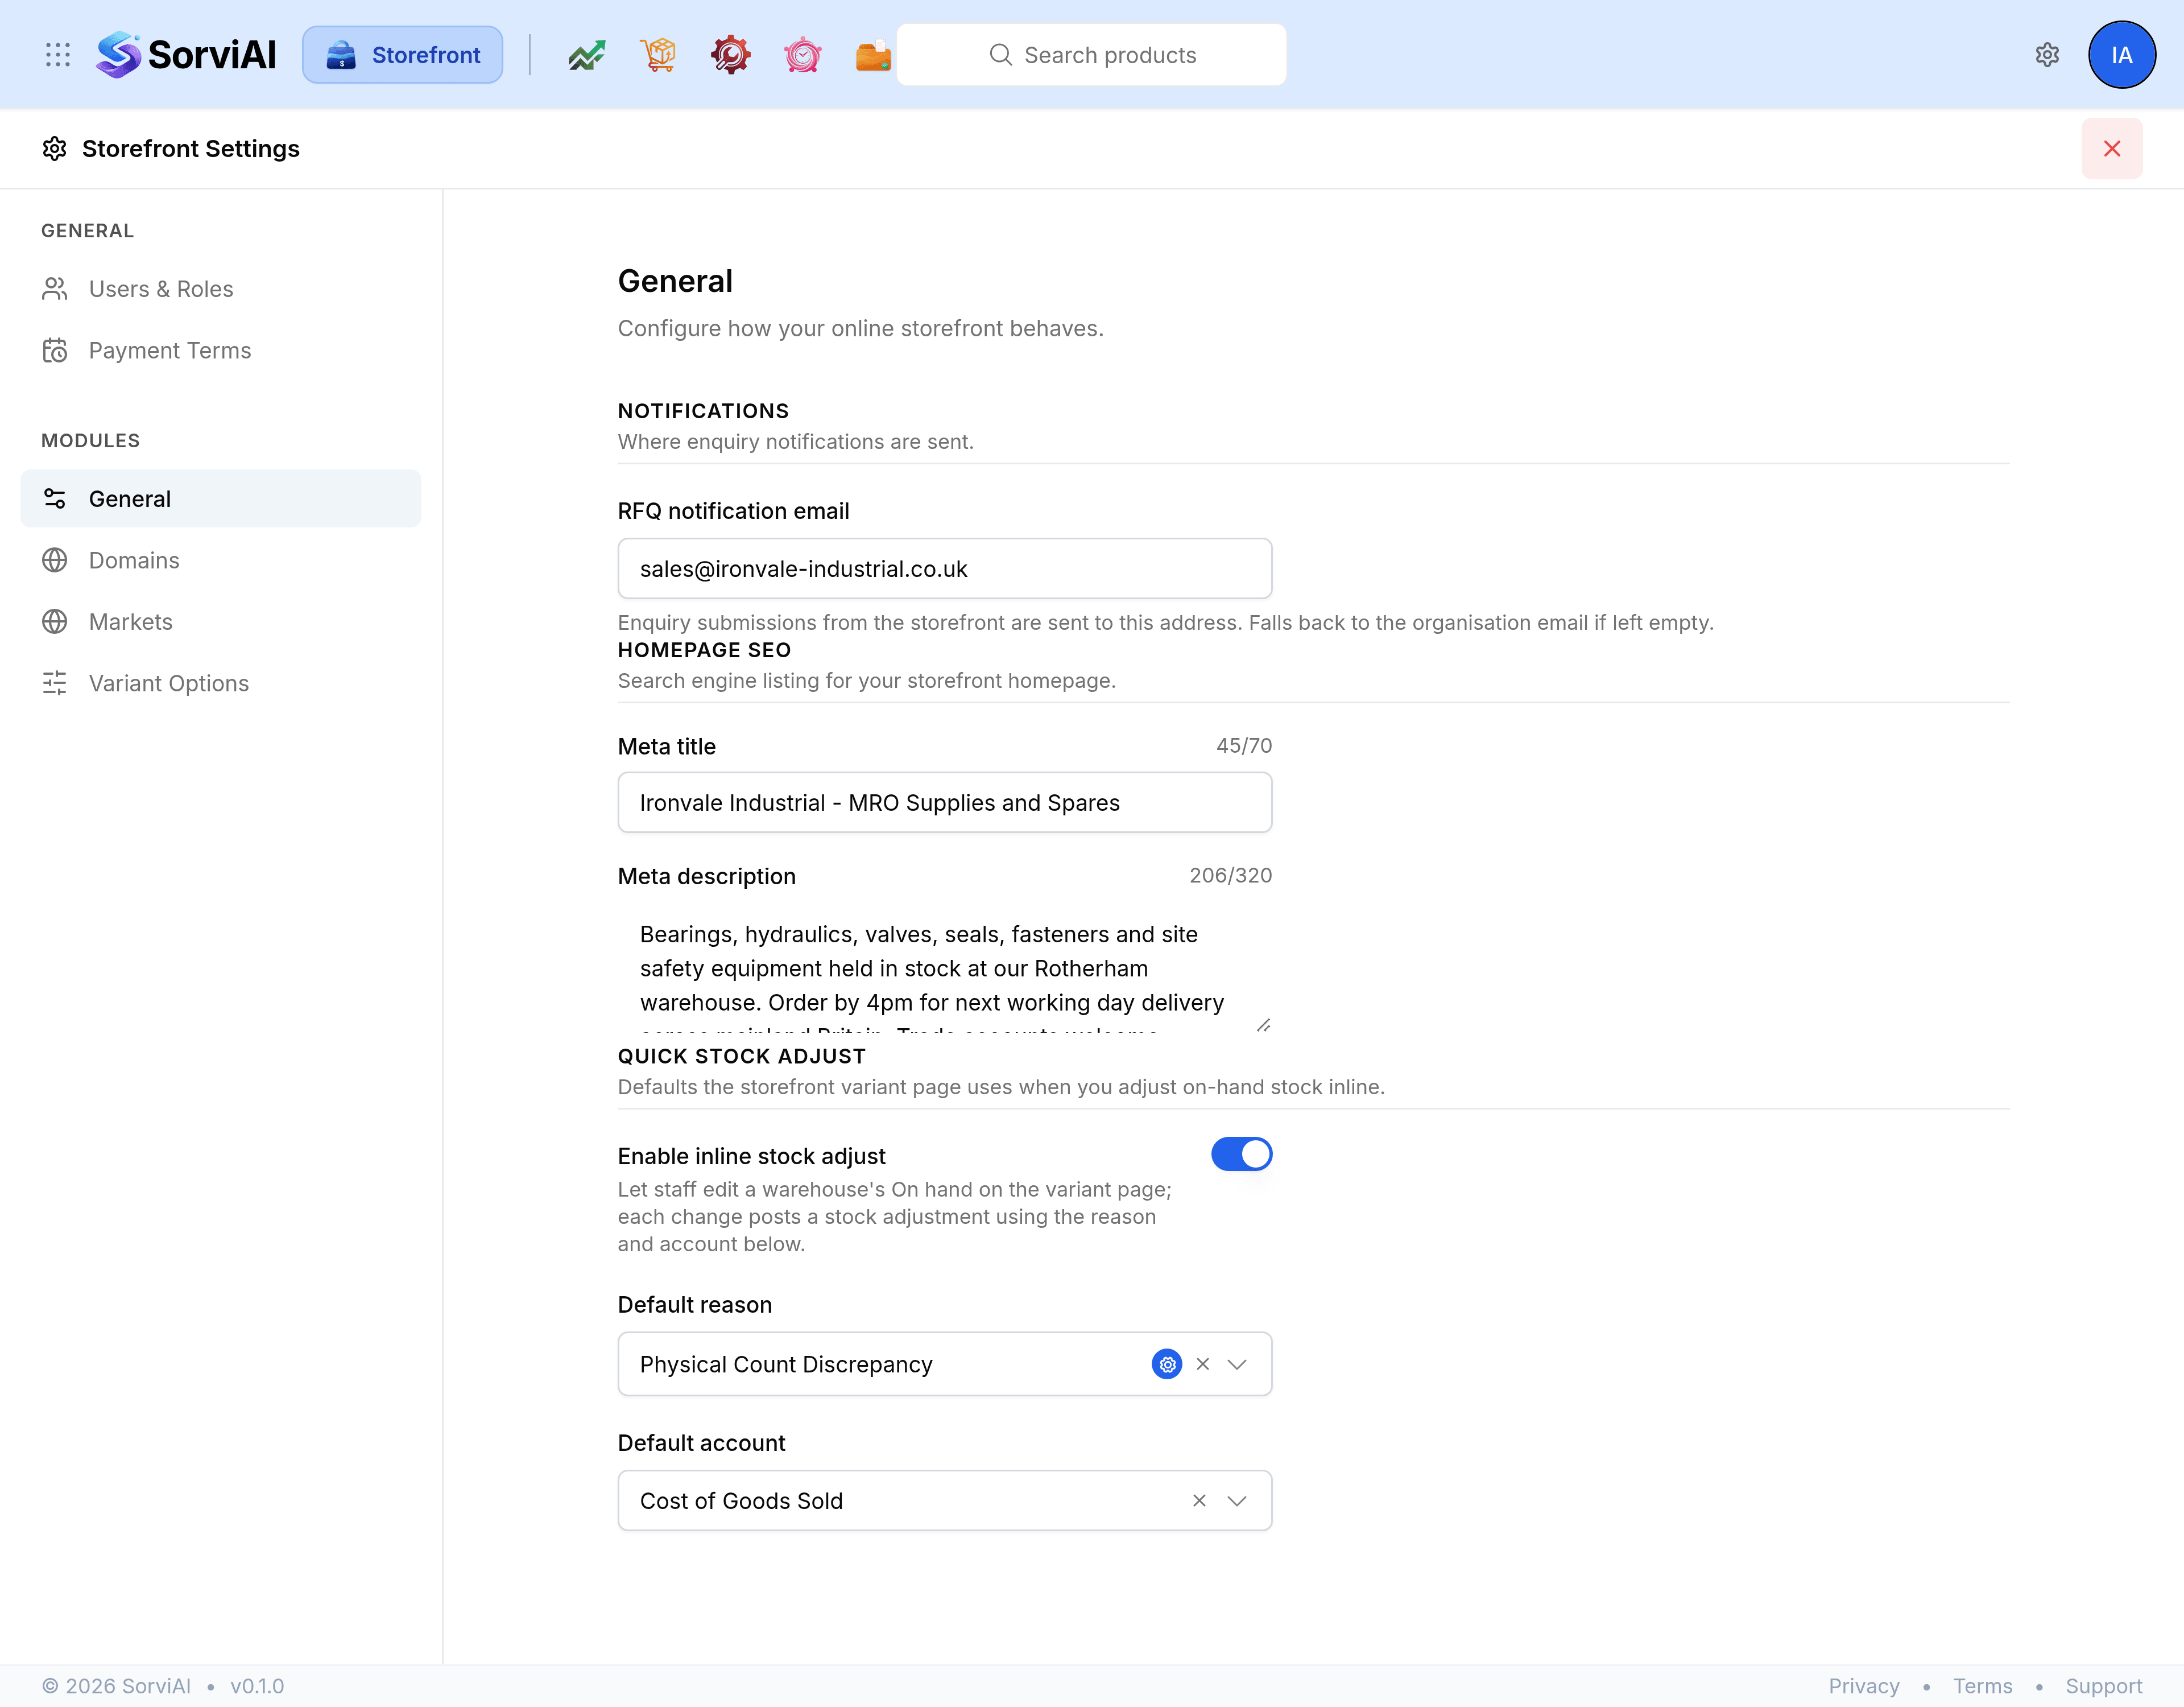Edit the Meta title field
Image resolution: width=2184 pixels, height=1707 pixels.
pos(945,802)
